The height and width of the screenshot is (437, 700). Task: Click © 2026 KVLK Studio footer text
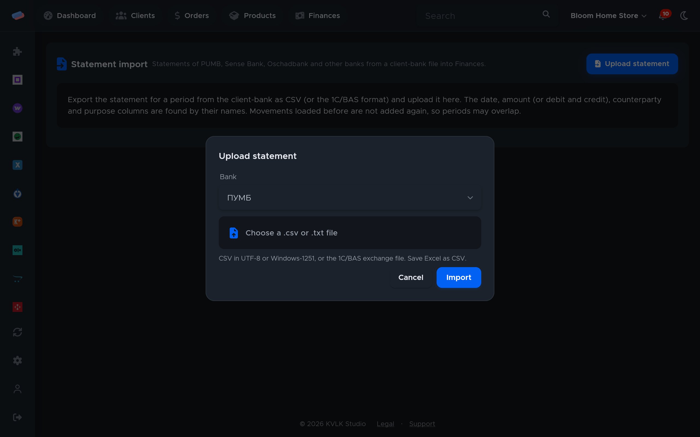[x=333, y=424]
